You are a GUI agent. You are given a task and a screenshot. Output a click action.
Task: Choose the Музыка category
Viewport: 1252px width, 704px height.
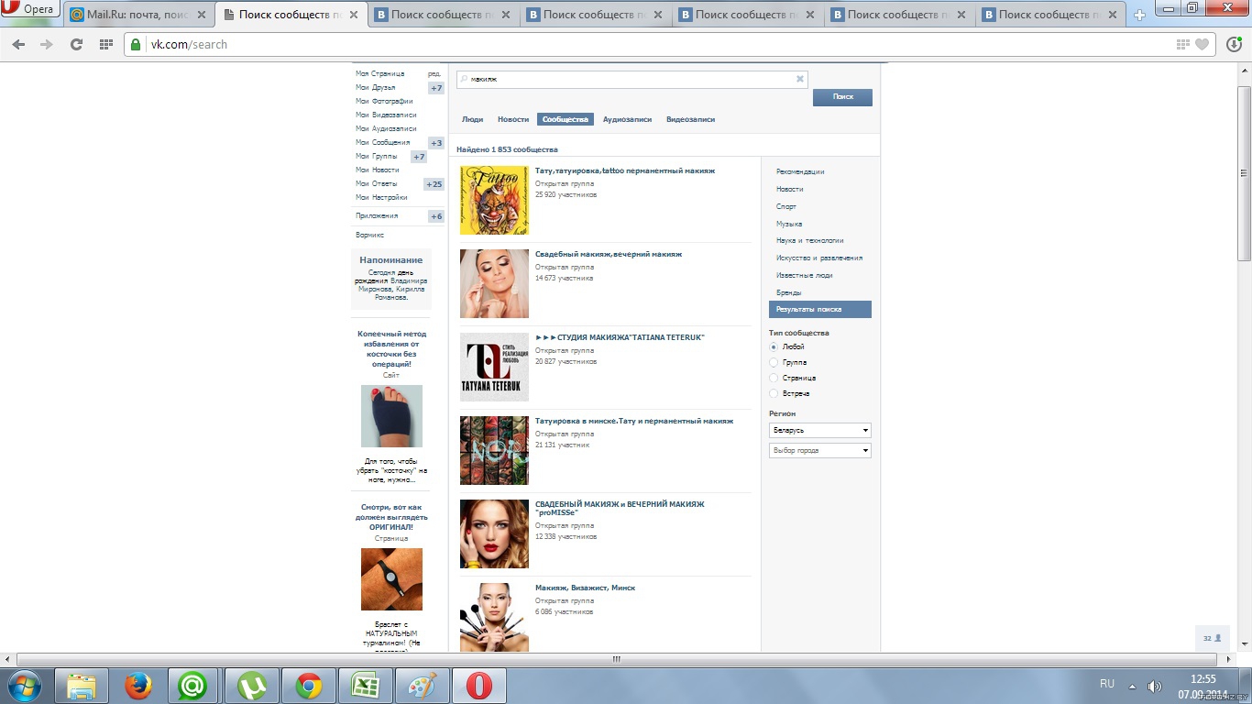(x=789, y=224)
